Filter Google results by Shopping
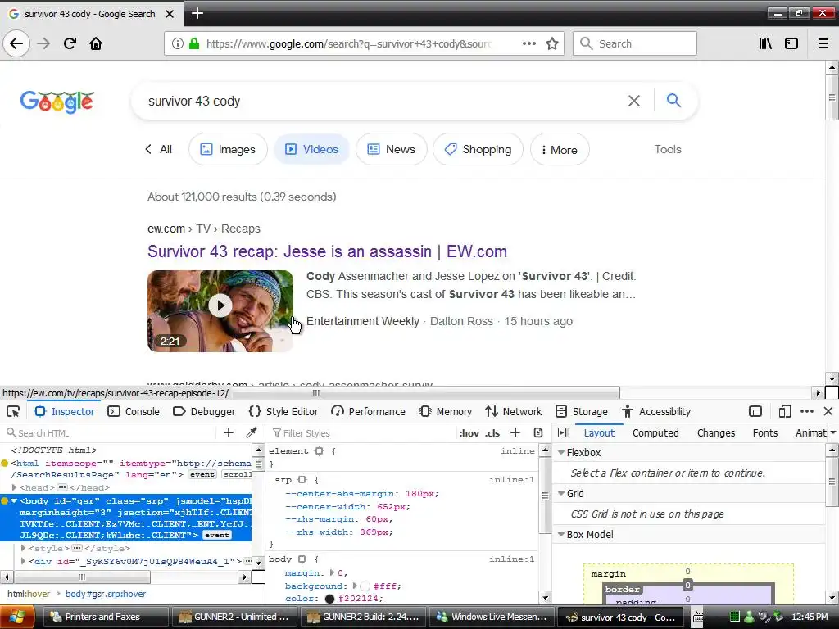 click(x=478, y=149)
